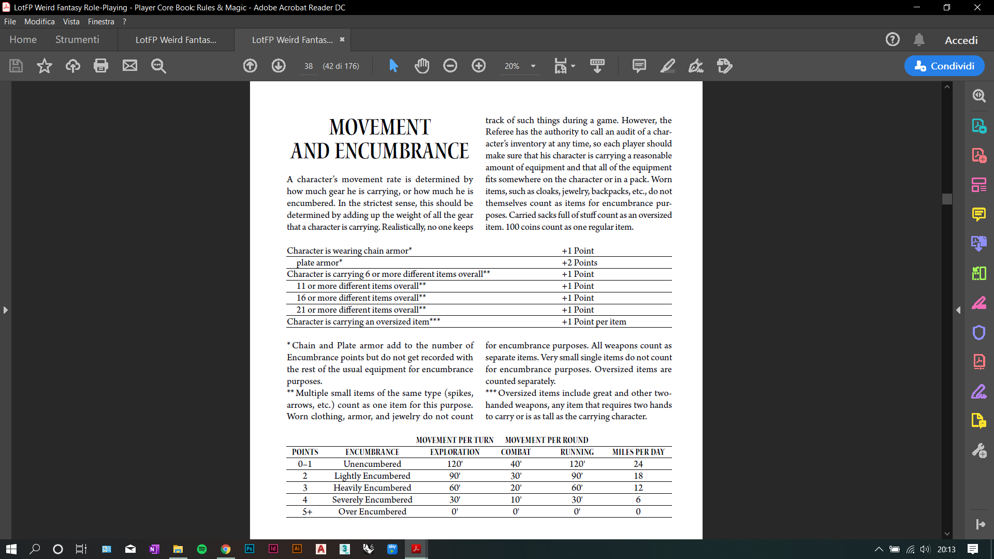Click the Print file icon
This screenshot has height=559, width=994.
point(101,66)
